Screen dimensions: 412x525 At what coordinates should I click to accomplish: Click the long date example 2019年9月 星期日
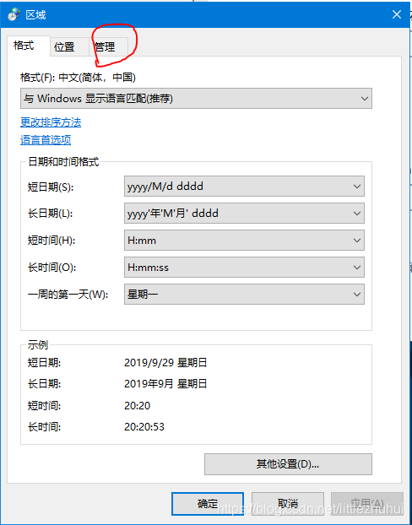pyautogui.click(x=165, y=384)
